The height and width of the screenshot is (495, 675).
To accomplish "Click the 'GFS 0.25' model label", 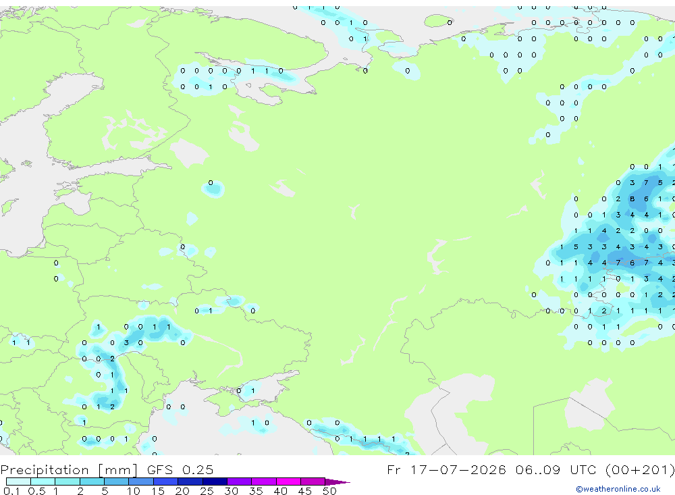I will [180, 469].
